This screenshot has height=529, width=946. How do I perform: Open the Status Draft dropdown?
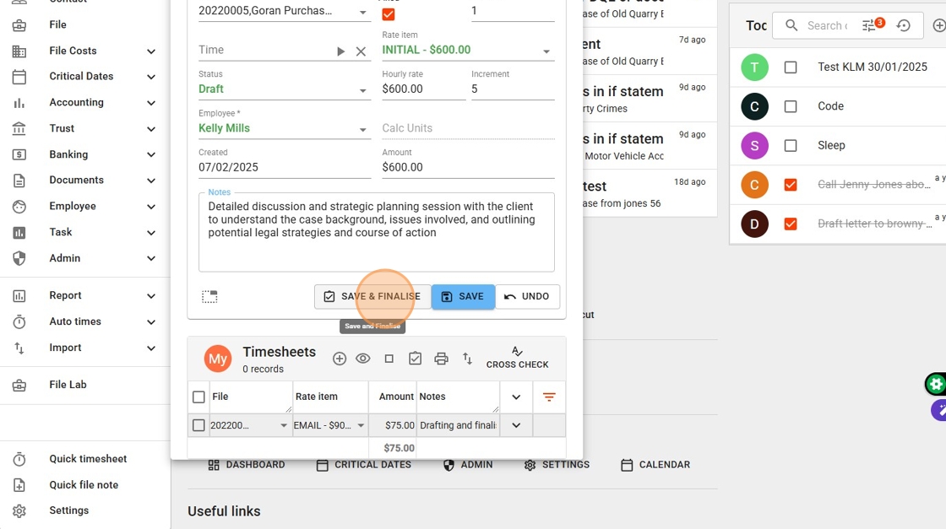tap(284, 89)
